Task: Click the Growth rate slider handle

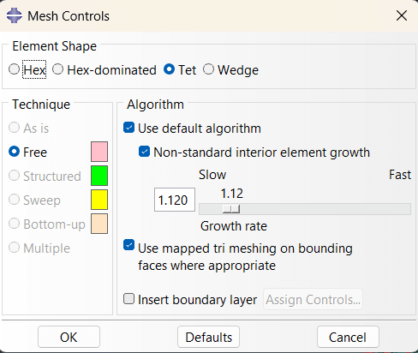Action: point(231,209)
